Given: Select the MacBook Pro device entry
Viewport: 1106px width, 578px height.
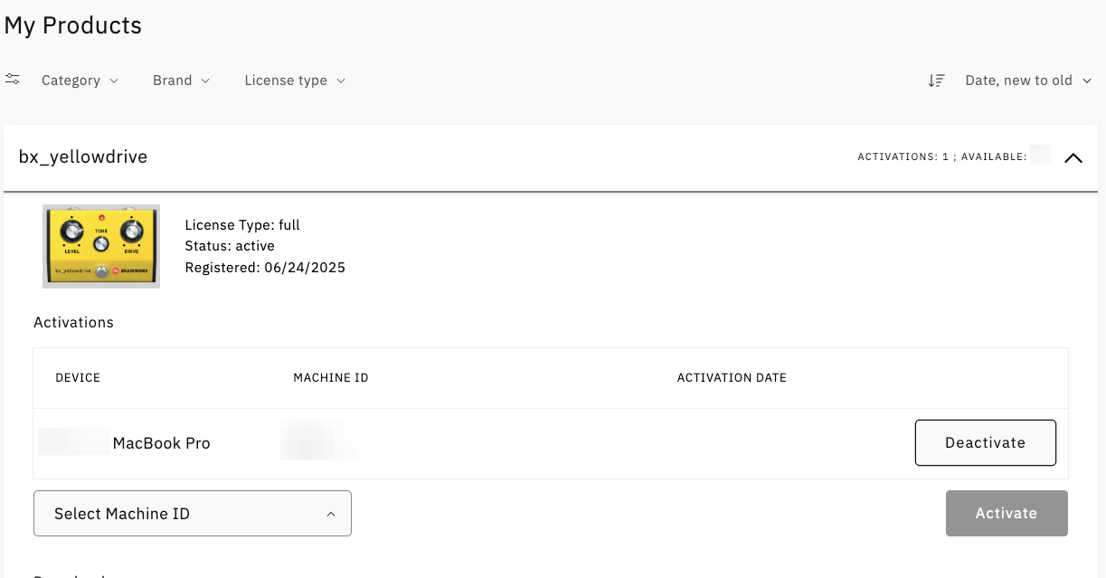Looking at the screenshot, I should tap(161, 443).
